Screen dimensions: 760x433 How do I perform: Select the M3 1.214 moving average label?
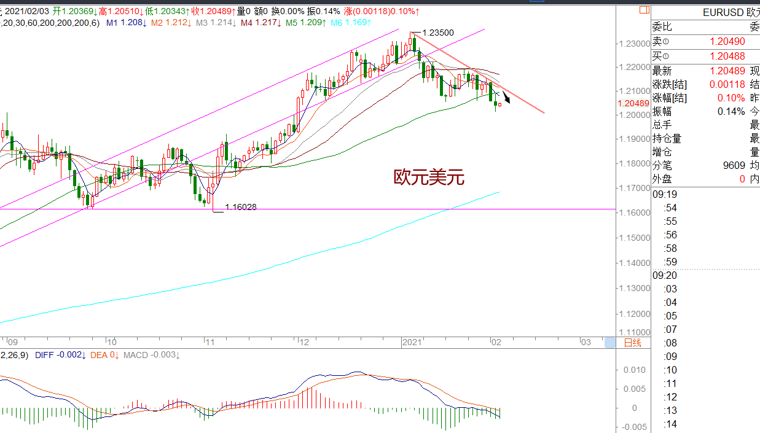216,23
